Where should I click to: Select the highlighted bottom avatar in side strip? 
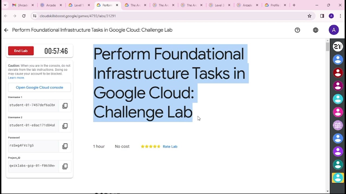pyautogui.click(x=338, y=178)
